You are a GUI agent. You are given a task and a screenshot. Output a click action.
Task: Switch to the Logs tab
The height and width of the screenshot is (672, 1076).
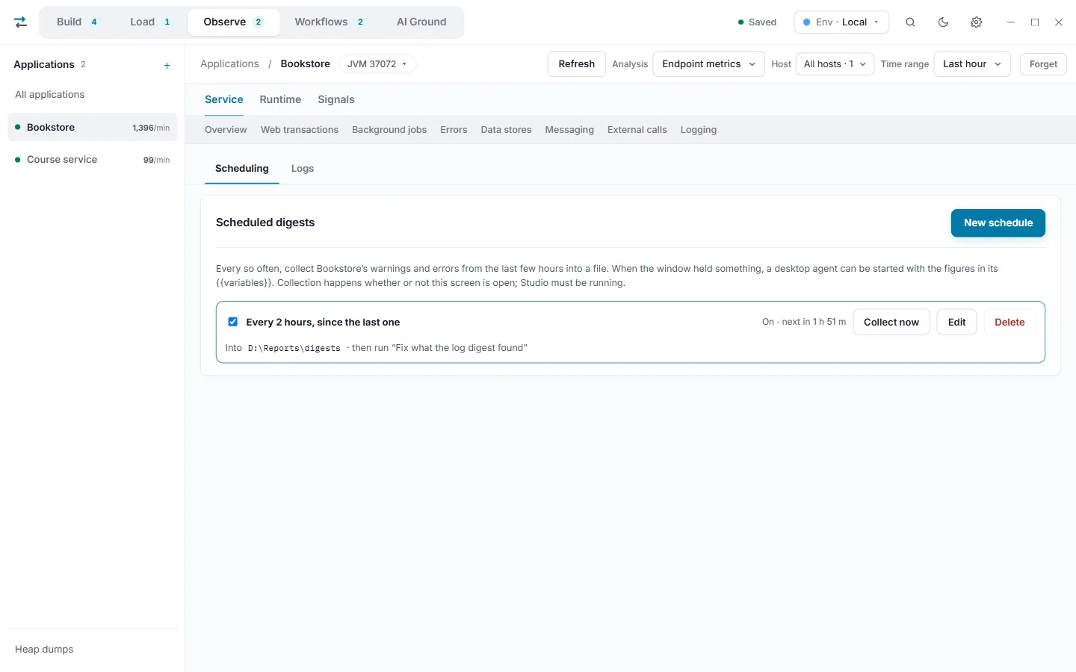pyautogui.click(x=303, y=169)
